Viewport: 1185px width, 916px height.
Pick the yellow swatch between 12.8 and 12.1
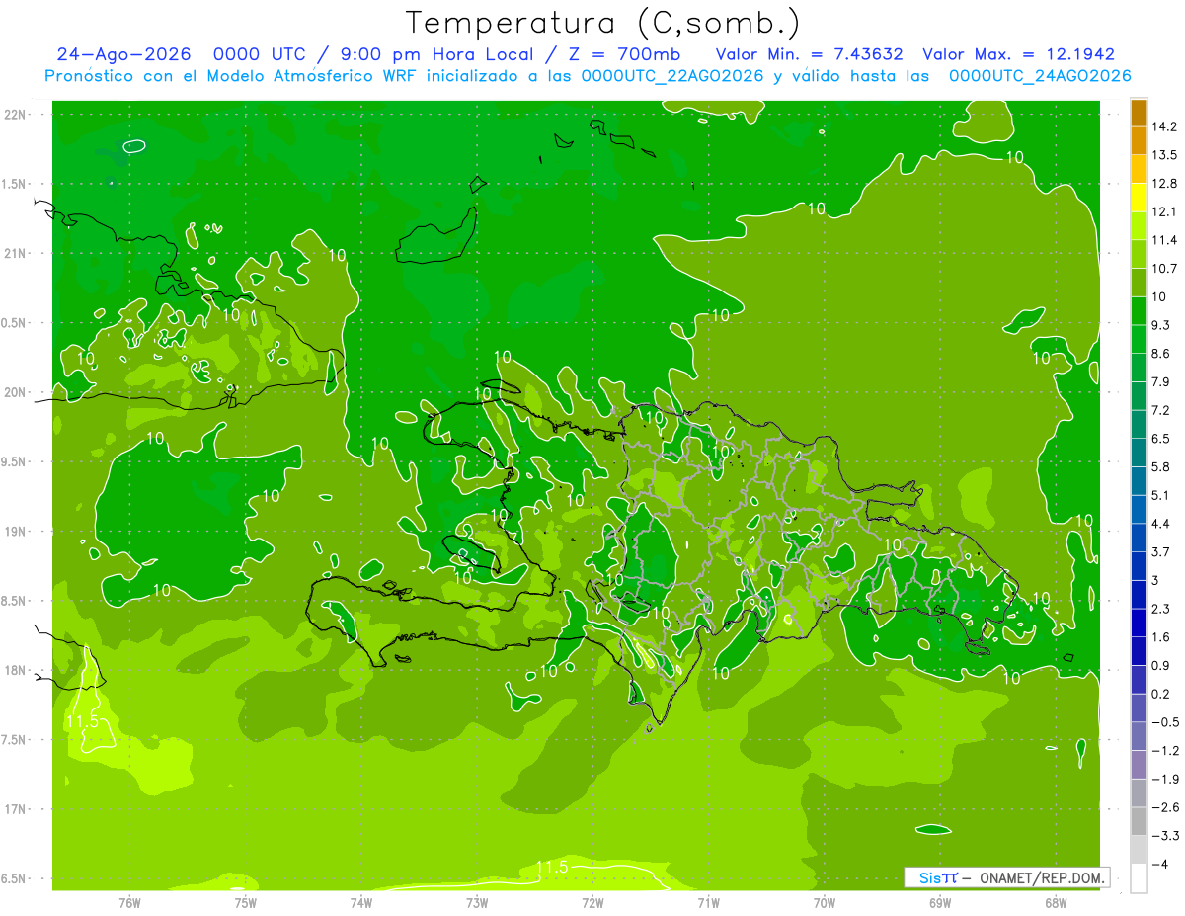coord(1139,198)
